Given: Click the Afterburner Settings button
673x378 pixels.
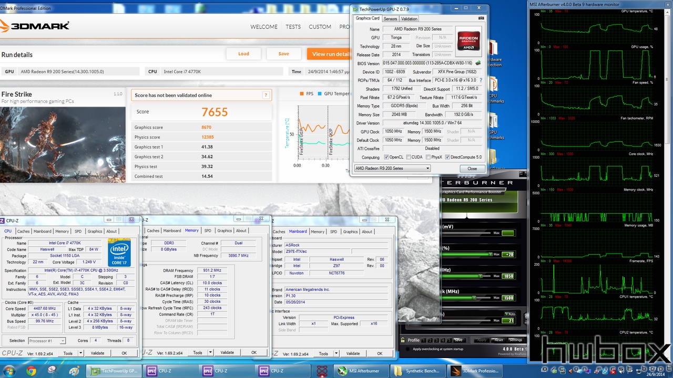Looking at the screenshot, I should (x=516, y=340).
